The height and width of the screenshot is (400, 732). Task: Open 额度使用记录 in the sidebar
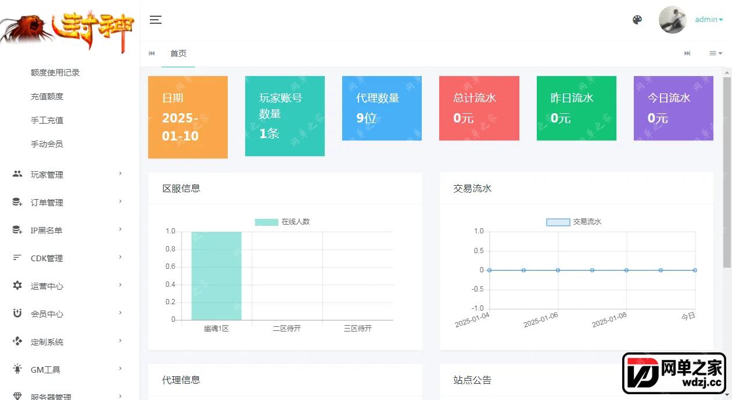click(x=55, y=73)
